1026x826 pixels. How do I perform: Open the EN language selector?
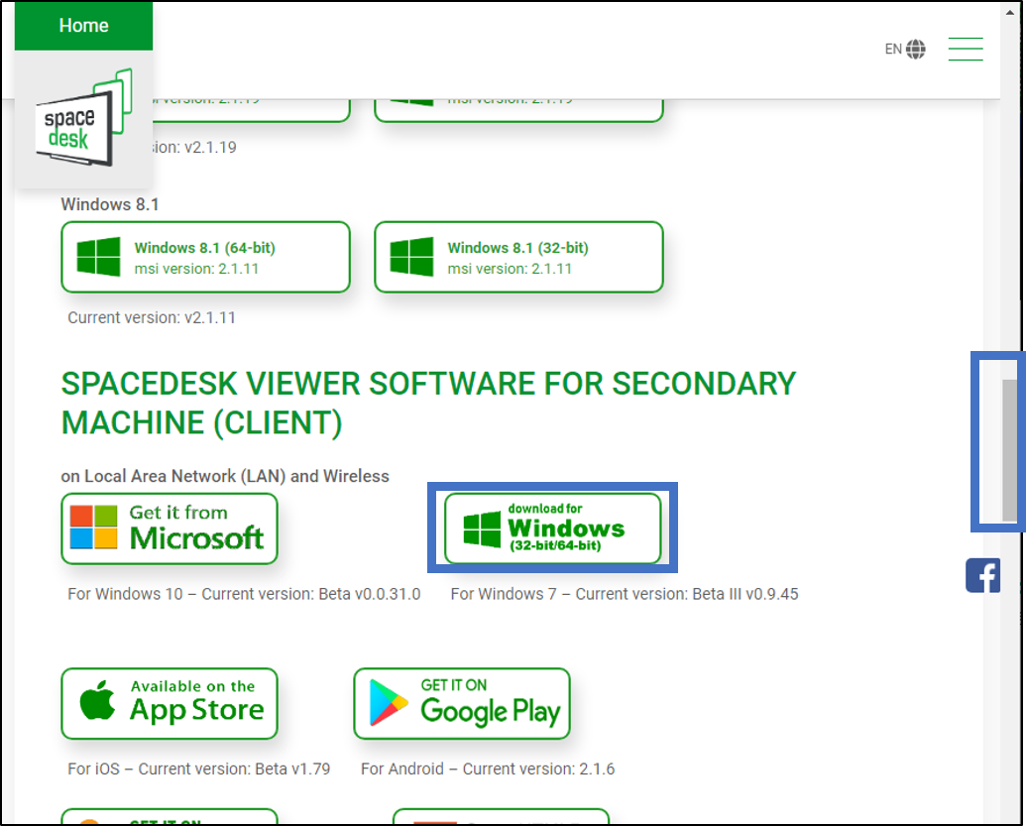[x=905, y=50]
